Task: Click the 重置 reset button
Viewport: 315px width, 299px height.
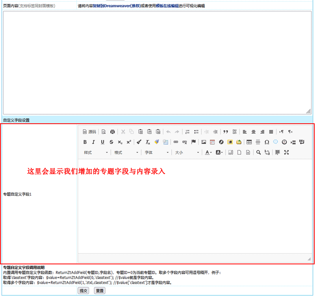Action: coord(100,291)
